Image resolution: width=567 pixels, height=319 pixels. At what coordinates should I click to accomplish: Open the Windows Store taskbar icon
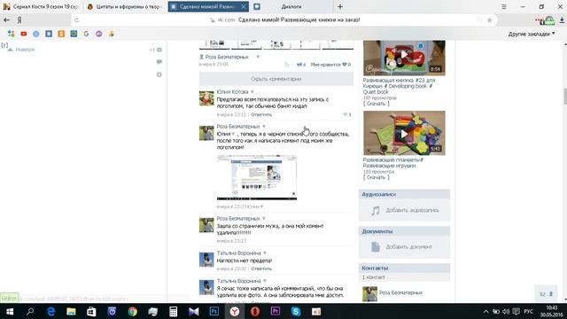click(x=91, y=311)
